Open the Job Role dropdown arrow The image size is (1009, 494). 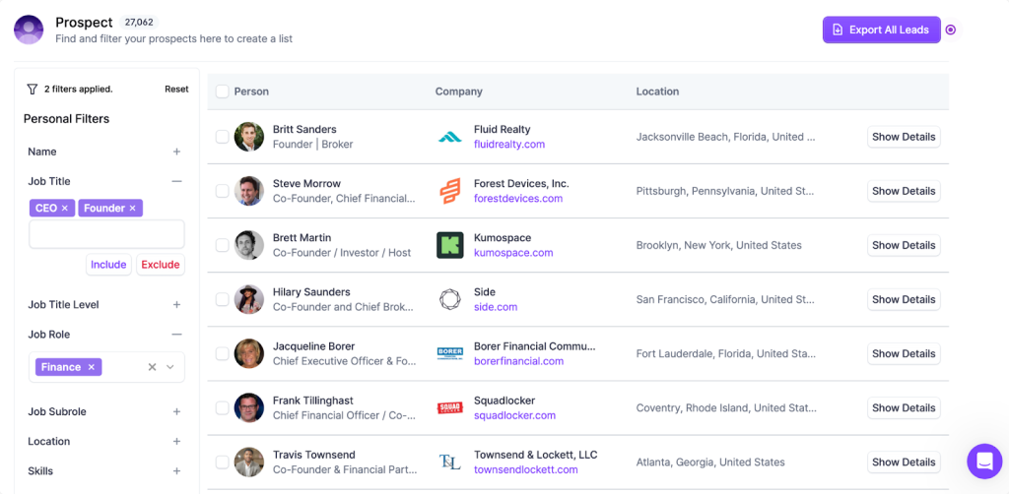pos(170,367)
